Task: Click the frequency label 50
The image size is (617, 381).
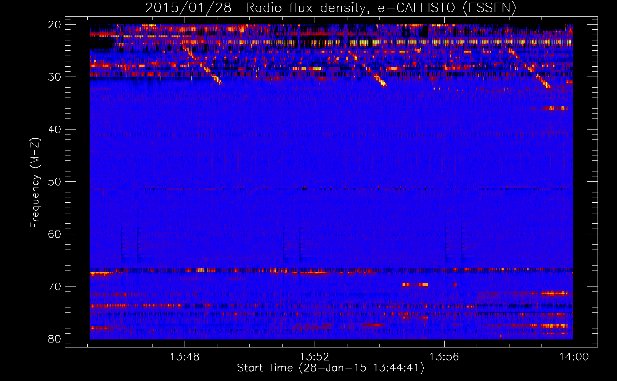Action: point(55,182)
